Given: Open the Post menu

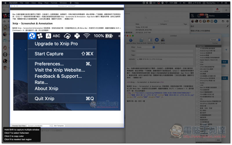Looking at the screenshot, I should [46, 3].
